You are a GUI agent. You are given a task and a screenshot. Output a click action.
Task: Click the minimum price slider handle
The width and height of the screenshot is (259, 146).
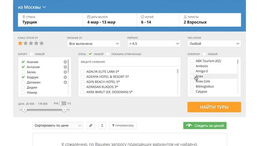pos(25,110)
